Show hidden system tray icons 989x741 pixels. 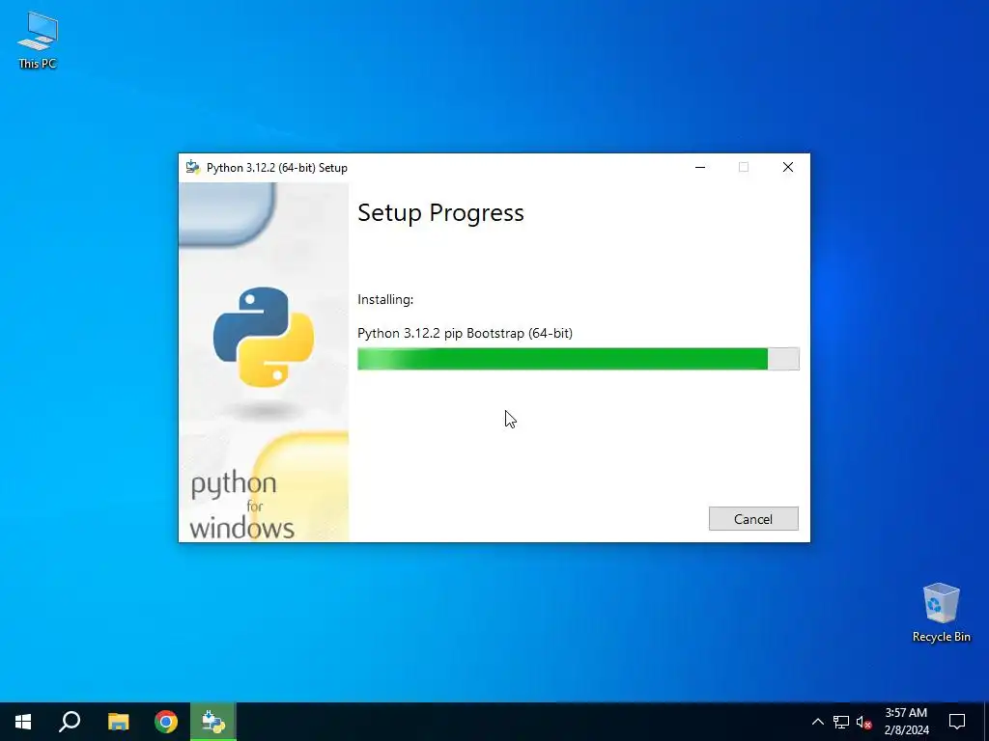click(x=817, y=722)
